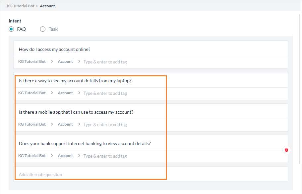Click Account in the top breadcrumb
This screenshot has height=194, width=302.
(47, 6)
